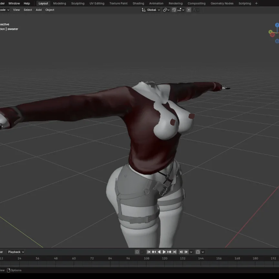Switch to the Sculpting workspace tab
This screenshot has height=279, width=279.
tap(78, 3)
